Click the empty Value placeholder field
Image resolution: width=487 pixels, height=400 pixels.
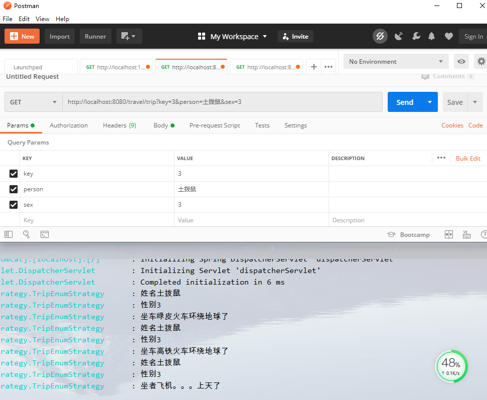coord(251,220)
